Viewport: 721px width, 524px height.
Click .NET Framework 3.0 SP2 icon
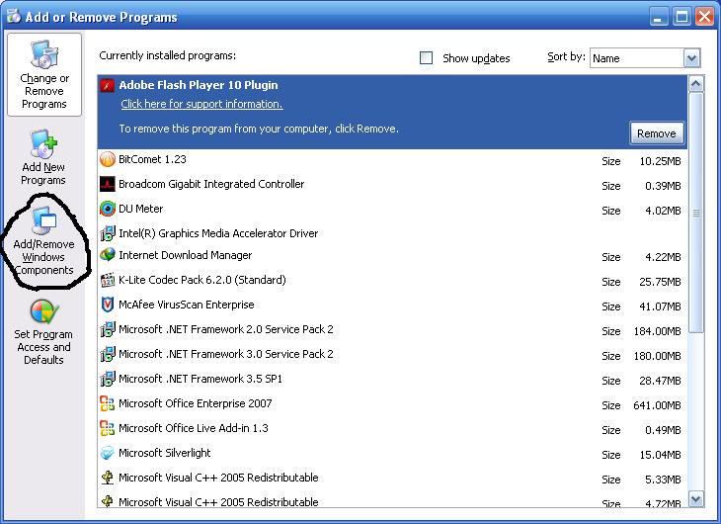(x=107, y=354)
